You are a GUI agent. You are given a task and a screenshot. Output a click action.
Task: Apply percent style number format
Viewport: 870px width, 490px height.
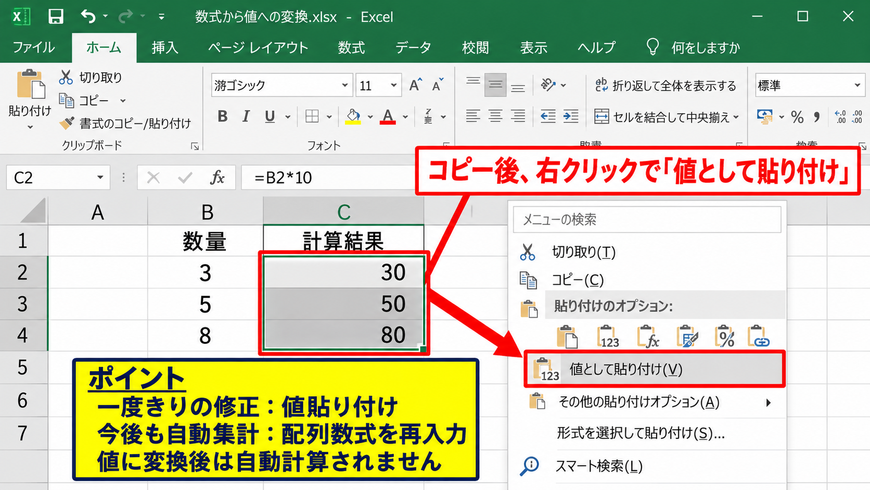(x=797, y=117)
